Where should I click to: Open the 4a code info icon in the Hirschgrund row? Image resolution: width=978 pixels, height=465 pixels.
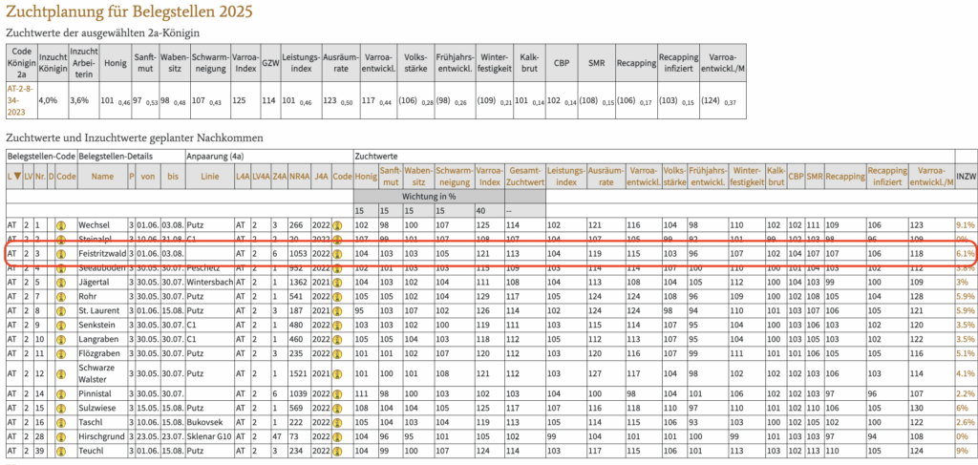337,435
